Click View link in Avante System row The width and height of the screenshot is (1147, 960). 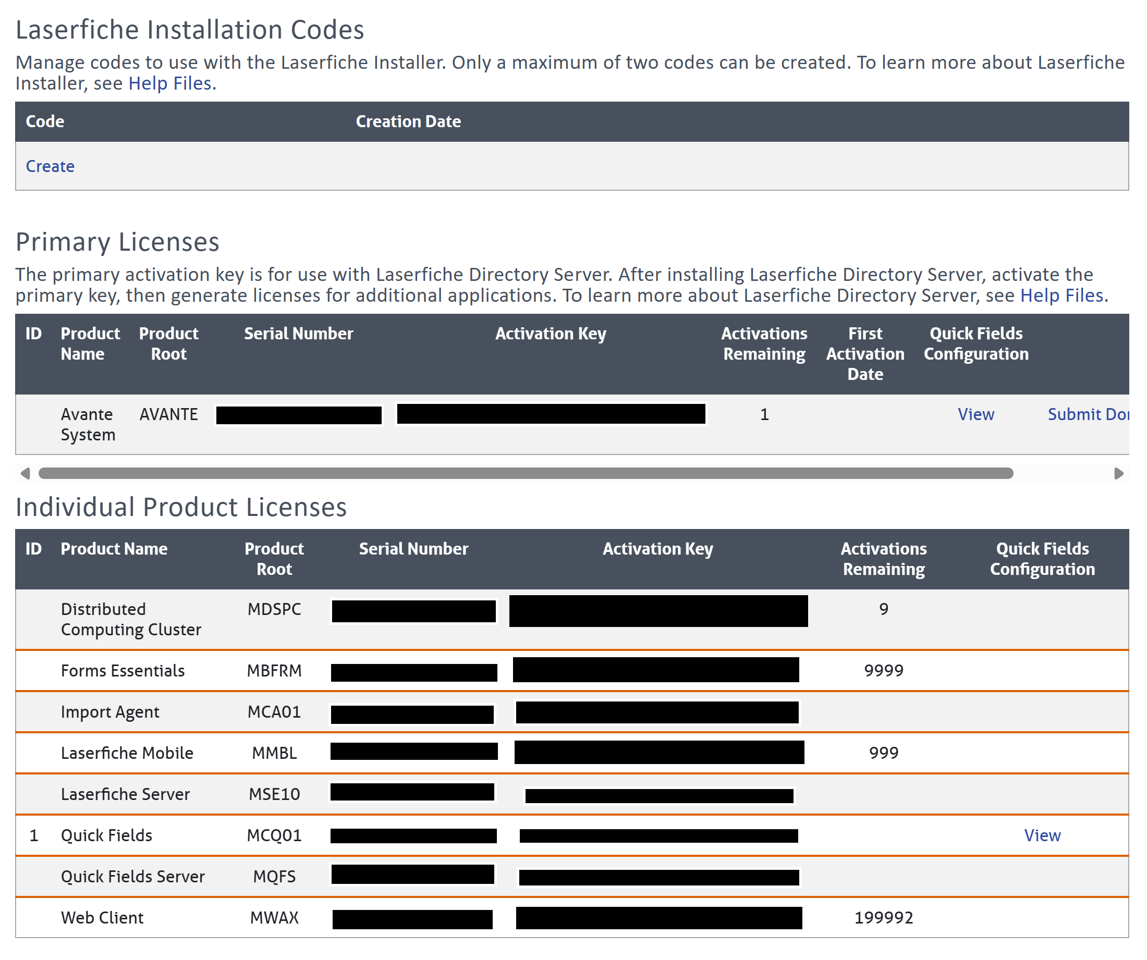pos(975,414)
